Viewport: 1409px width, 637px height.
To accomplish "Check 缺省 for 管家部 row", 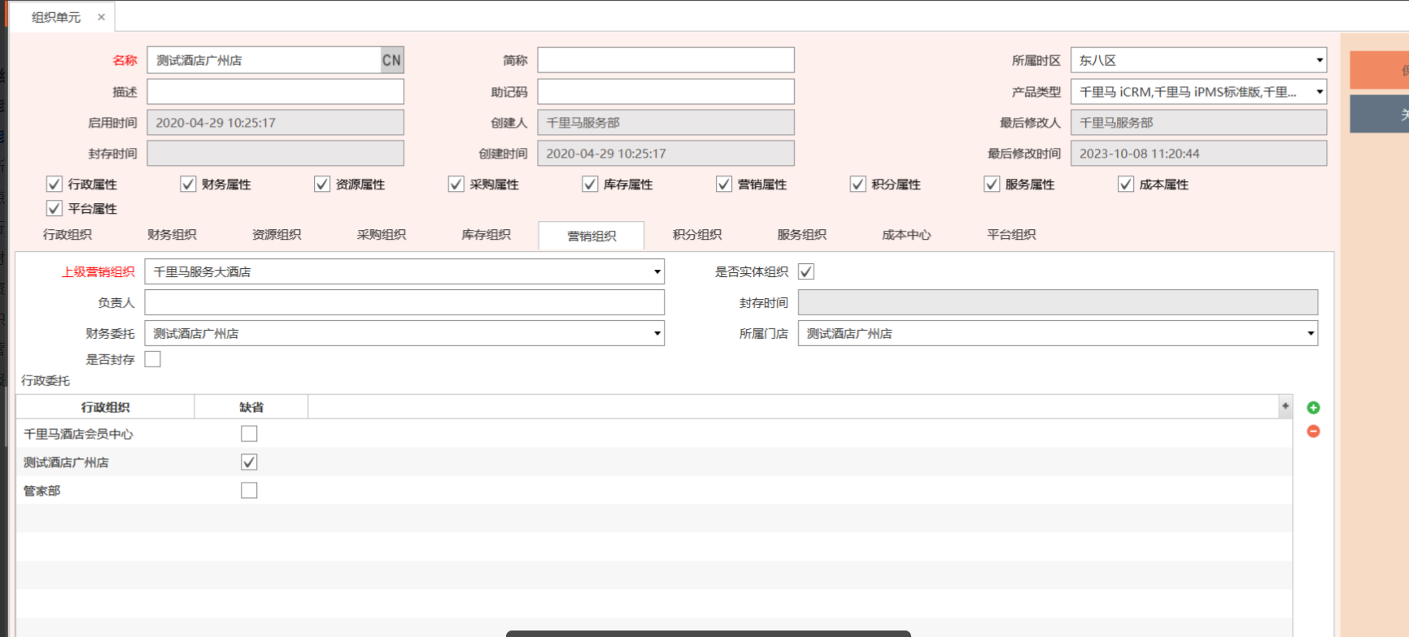I will point(249,491).
